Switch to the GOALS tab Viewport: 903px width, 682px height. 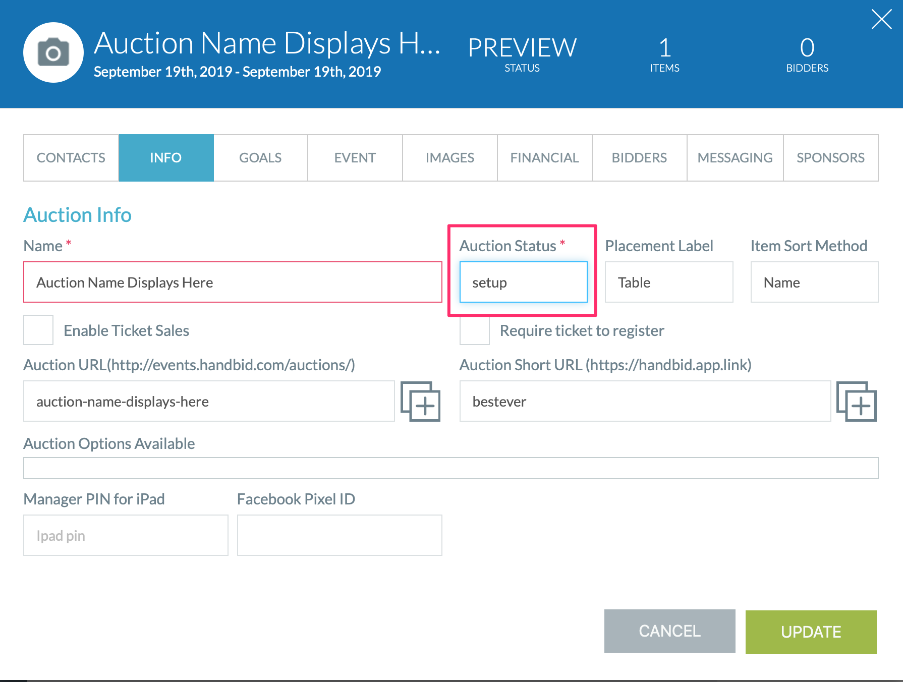click(260, 157)
